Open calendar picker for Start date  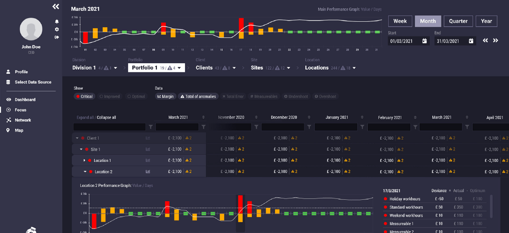pyautogui.click(x=424, y=41)
